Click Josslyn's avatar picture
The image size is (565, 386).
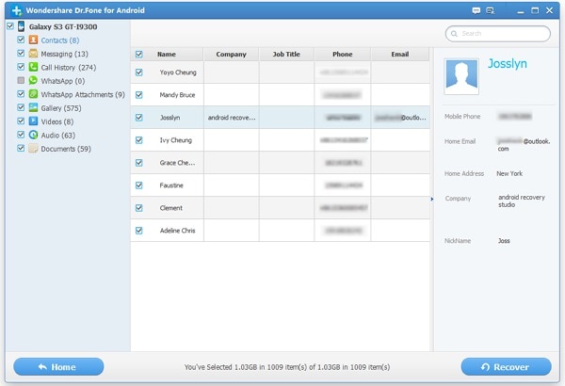(x=461, y=76)
